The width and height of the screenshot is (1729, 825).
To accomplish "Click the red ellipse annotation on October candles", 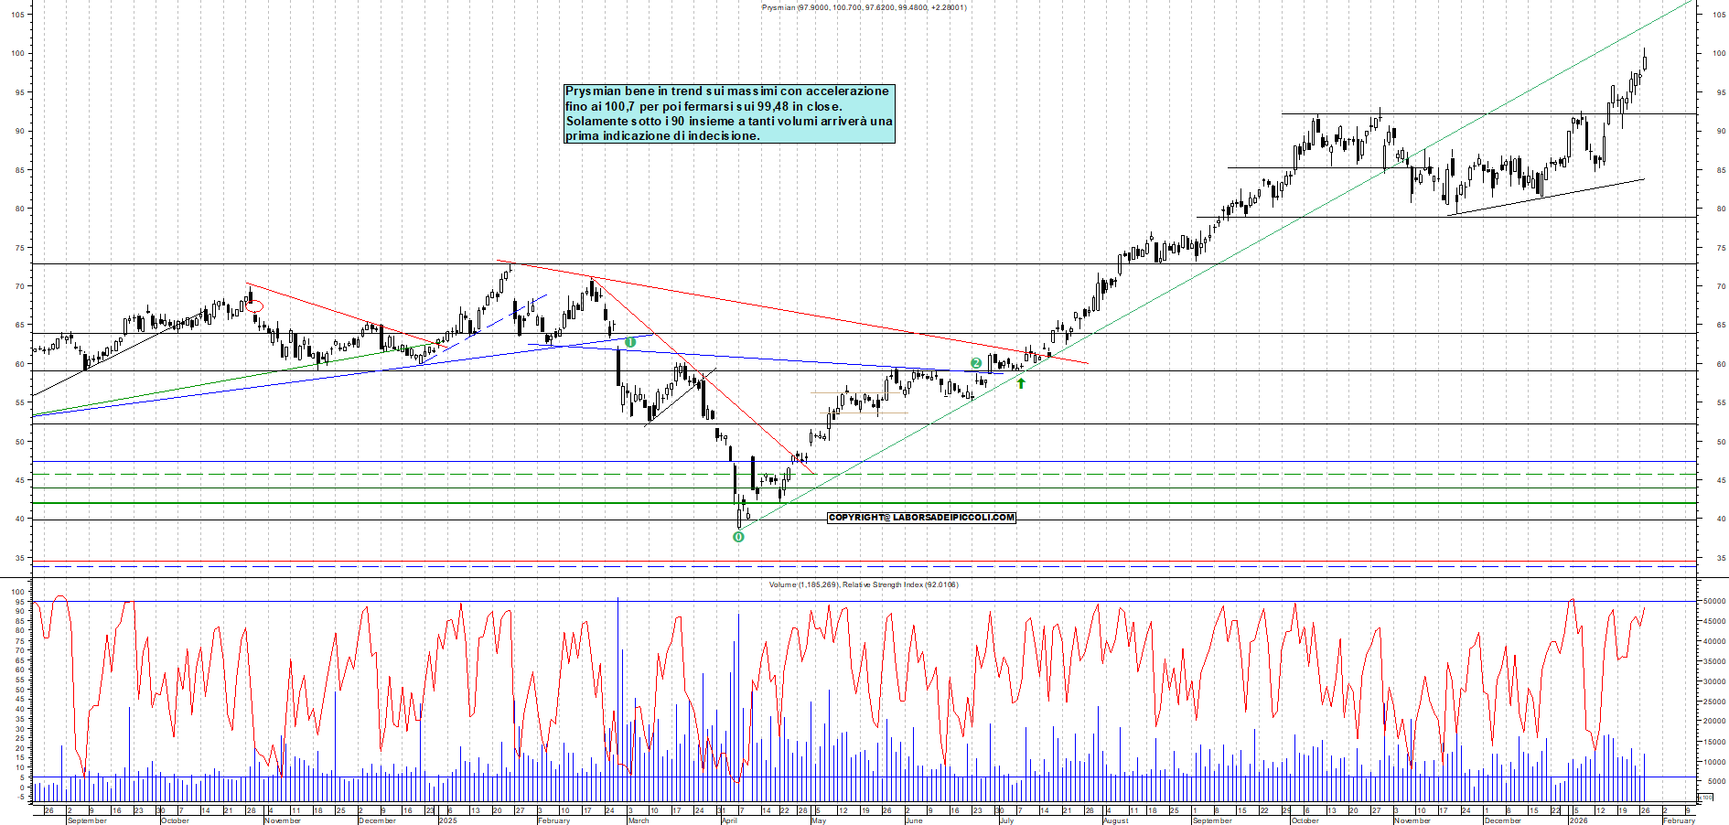I will 254,306.
